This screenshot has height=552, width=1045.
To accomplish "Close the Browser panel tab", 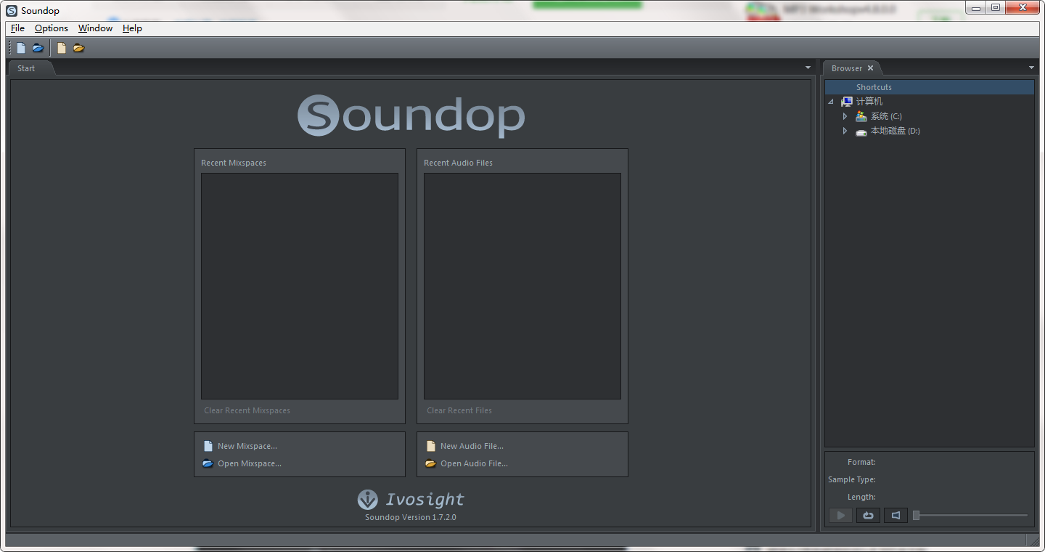I will (x=870, y=68).
